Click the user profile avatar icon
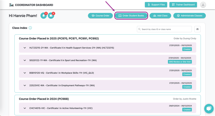Image resolution: width=215 pixels, height=116 pixels. tap(203, 5)
